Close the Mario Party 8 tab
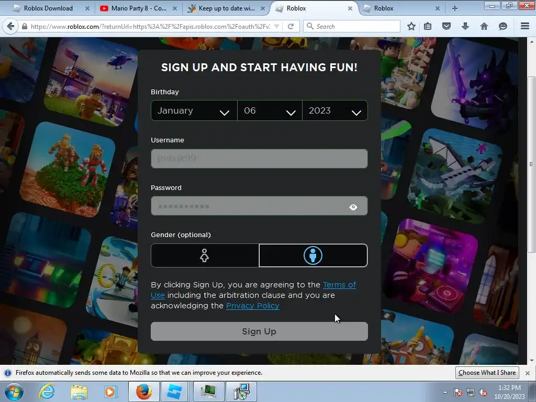 pos(175,8)
